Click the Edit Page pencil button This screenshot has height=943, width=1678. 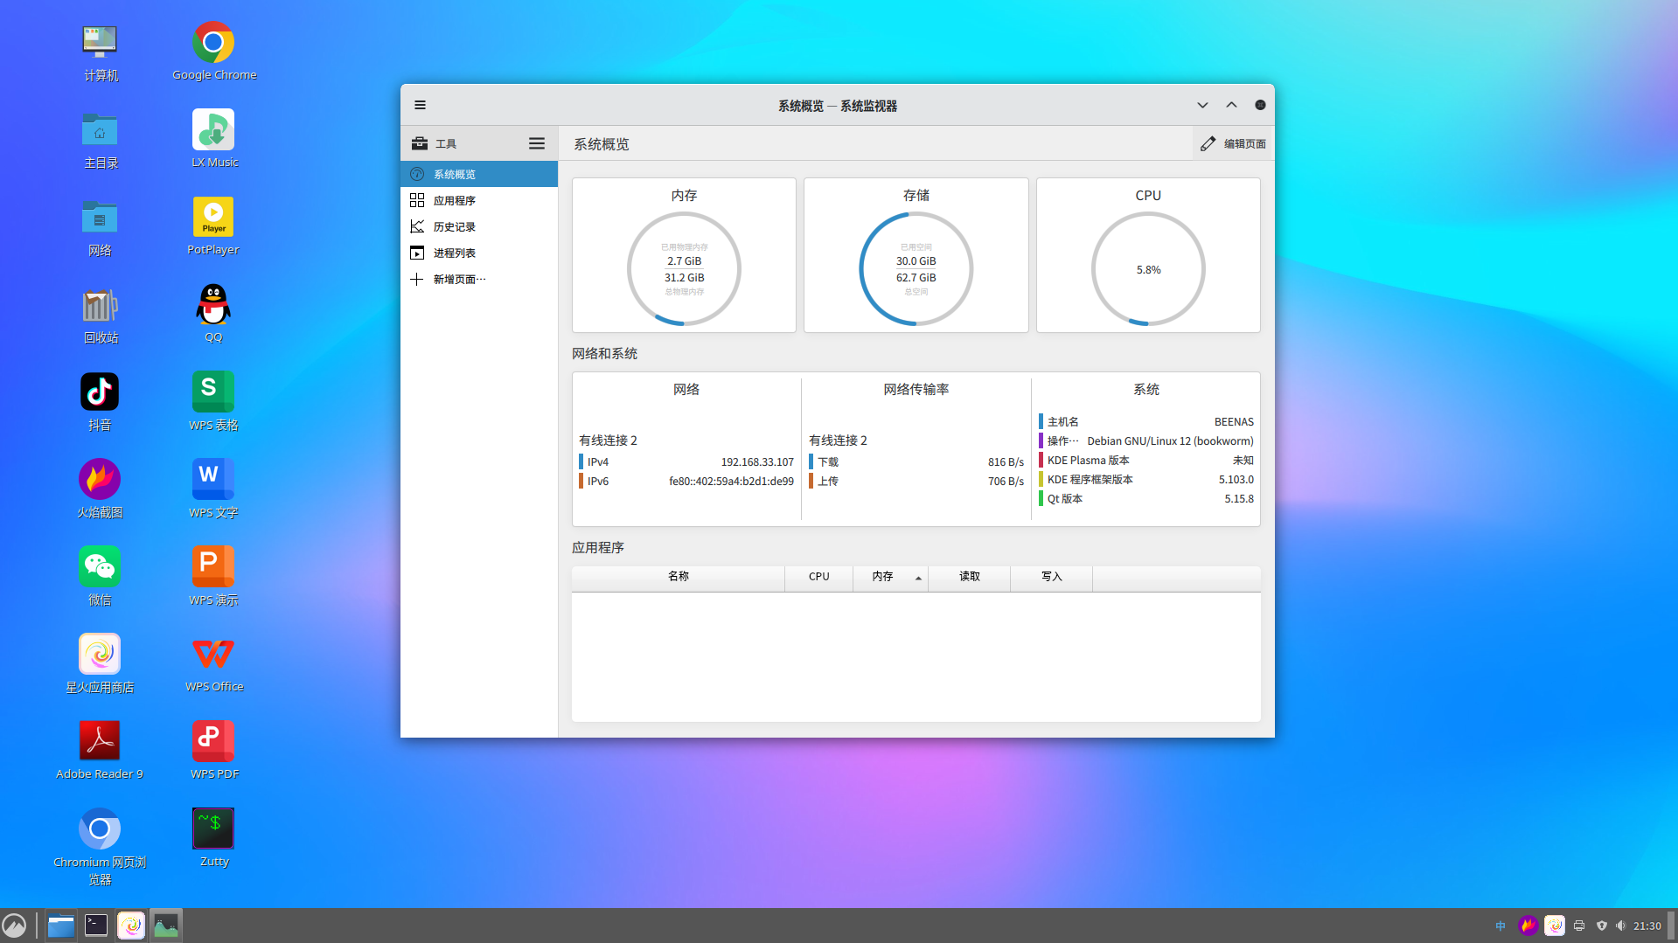[x=1233, y=143]
